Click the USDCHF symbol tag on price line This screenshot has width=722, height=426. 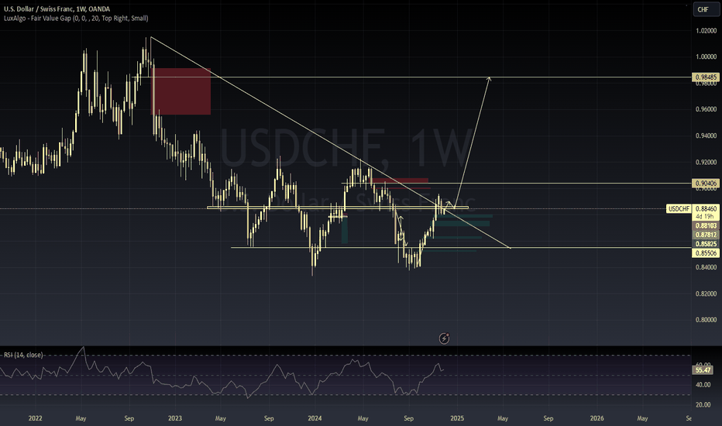[x=679, y=208]
